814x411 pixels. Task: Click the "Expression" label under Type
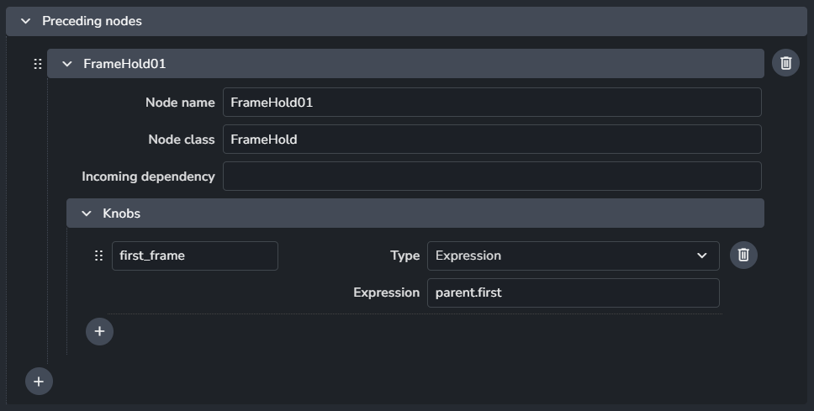(x=386, y=292)
